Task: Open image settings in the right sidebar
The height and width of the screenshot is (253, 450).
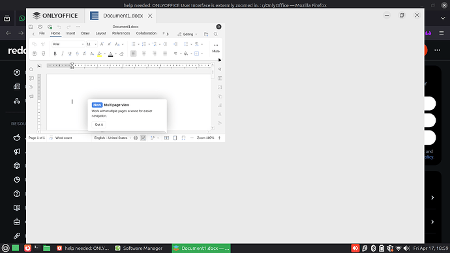Action: tap(220, 87)
